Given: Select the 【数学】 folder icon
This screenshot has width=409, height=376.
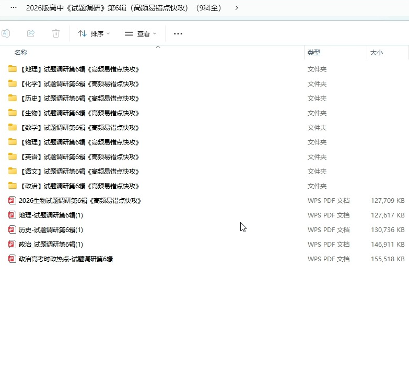Looking at the screenshot, I should [13, 128].
